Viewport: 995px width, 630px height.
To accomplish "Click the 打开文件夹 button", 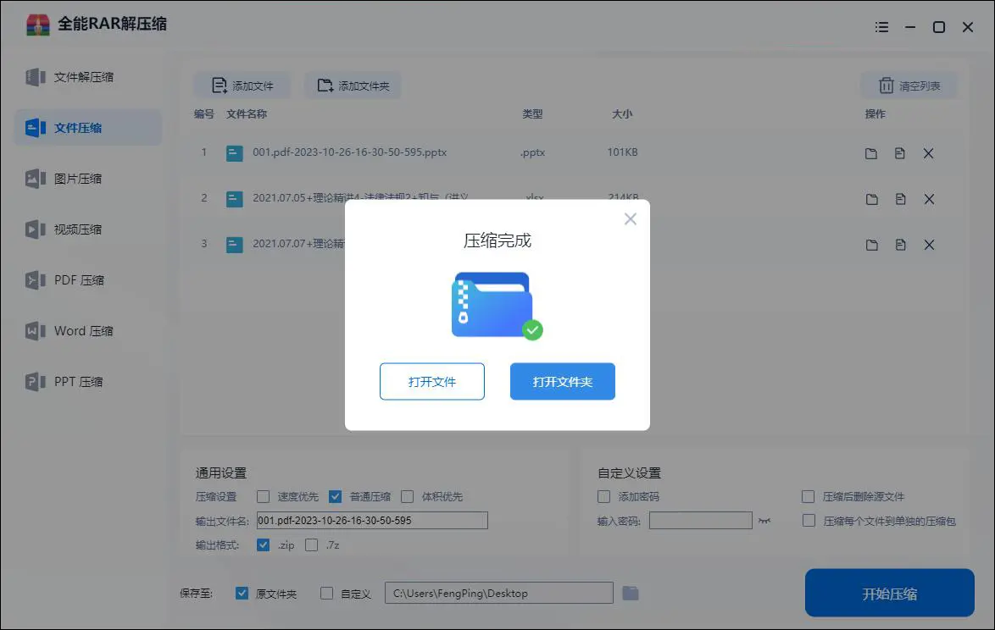I will pos(562,382).
